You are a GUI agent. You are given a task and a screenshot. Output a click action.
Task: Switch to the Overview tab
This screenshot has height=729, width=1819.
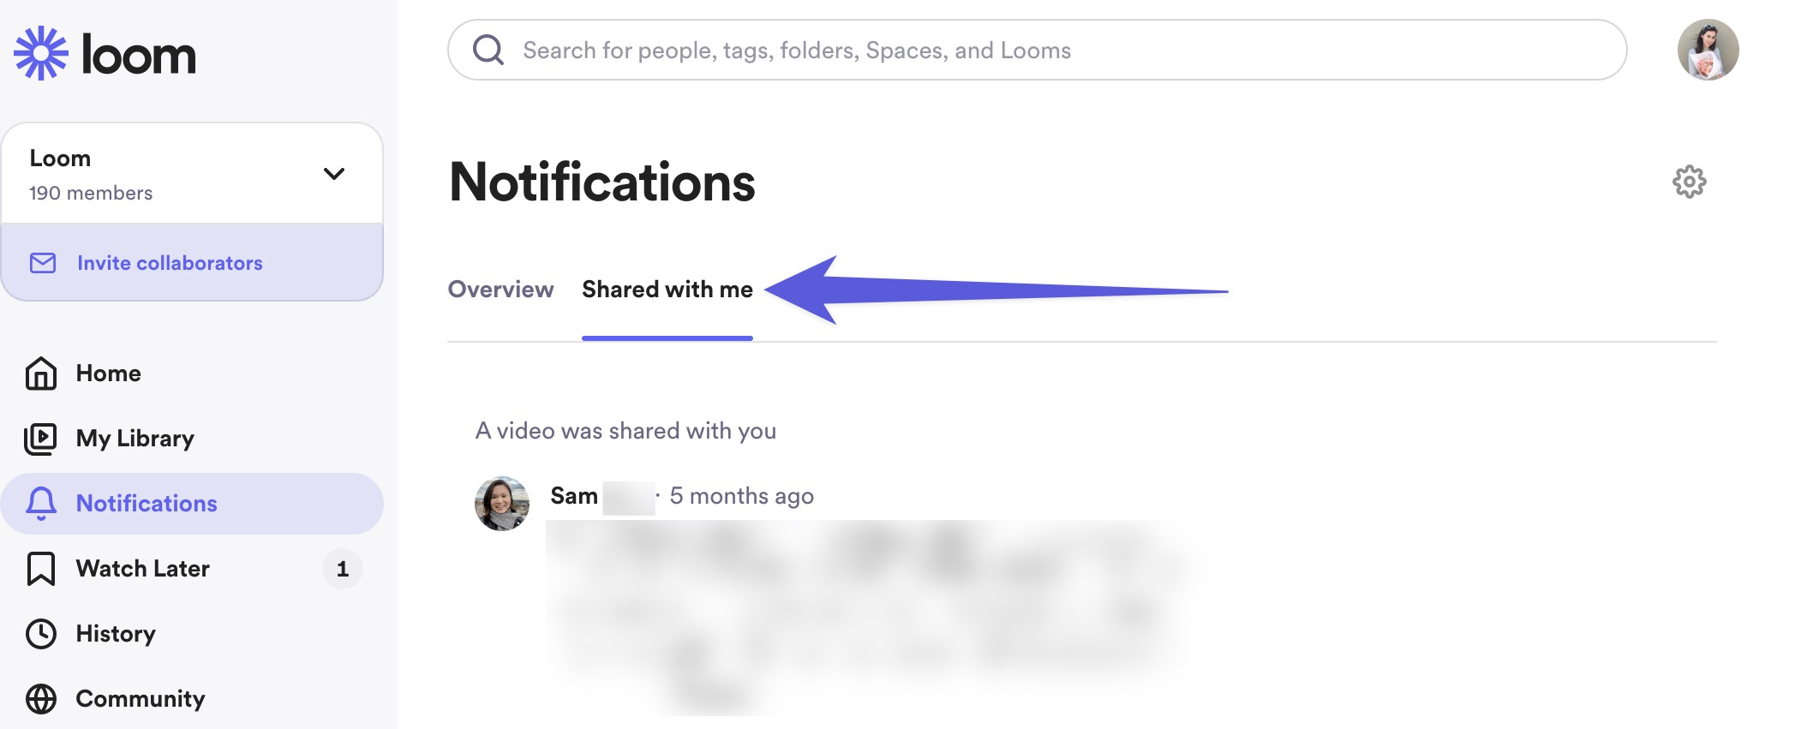(x=500, y=290)
